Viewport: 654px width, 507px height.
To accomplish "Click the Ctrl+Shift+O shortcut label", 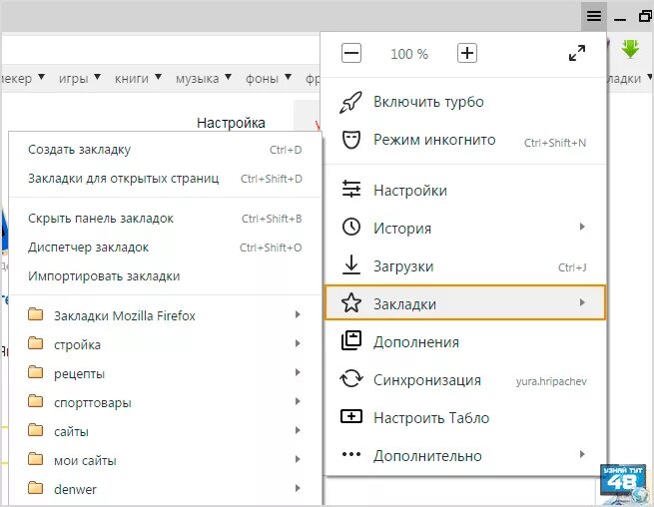I will (x=271, y=248).
